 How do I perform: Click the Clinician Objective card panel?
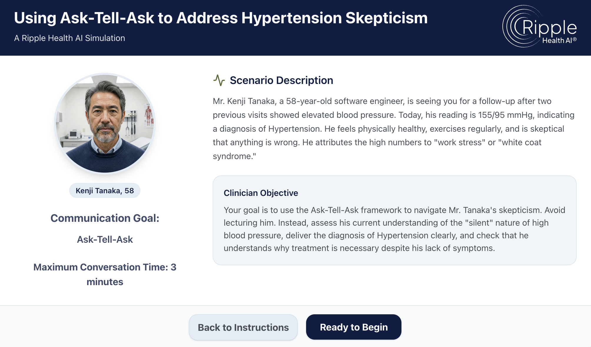click(x=394, y=220)
